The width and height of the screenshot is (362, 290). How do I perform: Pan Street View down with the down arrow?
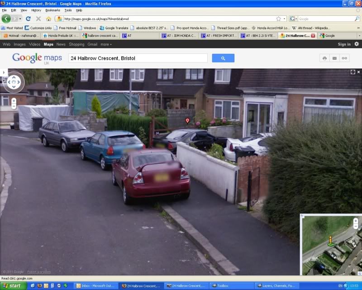point(14,87)
